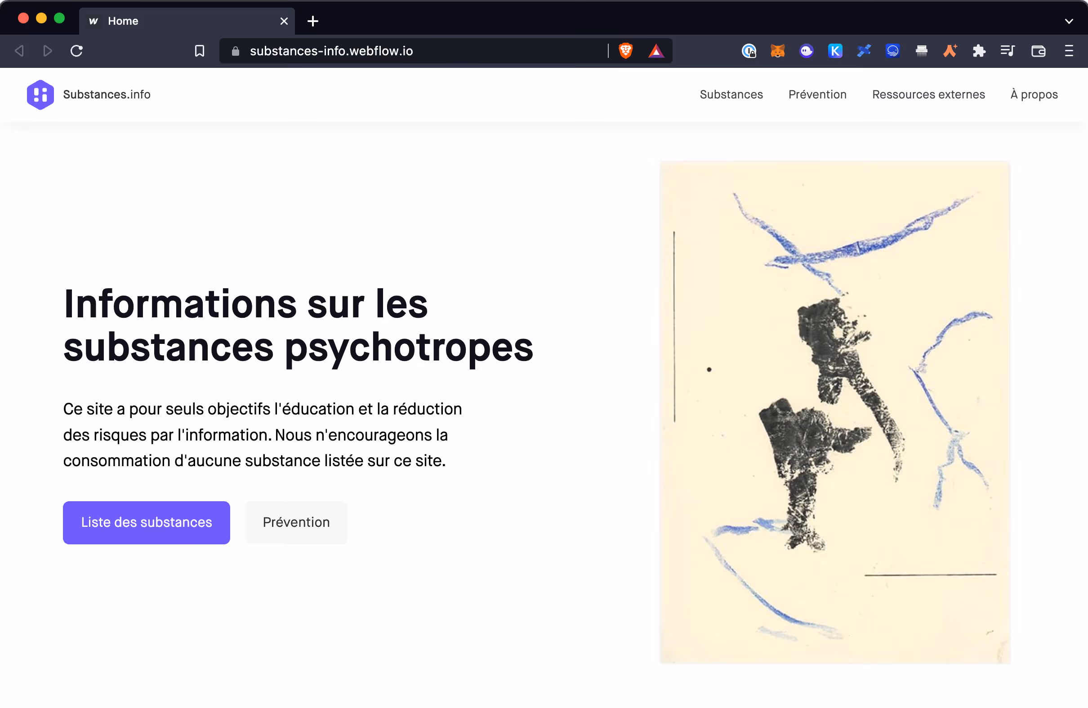Click the blue K extension icon
This screenshot has height=708, width=1088.
tap(835, 51)
